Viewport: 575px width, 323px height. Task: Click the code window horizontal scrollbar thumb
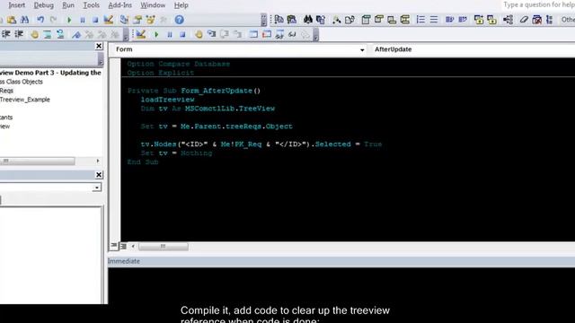tap(164, 247)
